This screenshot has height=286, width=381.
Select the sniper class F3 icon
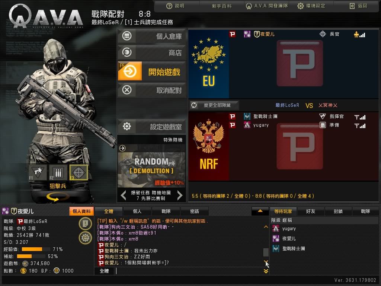(x=79, y=172)
